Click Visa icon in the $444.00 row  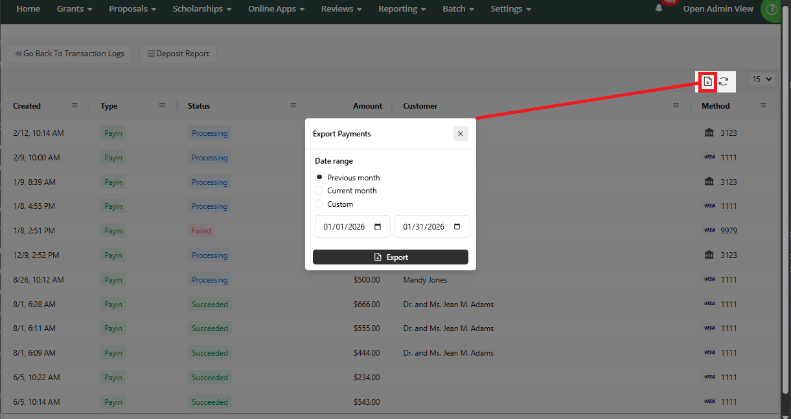pos(709,352)
